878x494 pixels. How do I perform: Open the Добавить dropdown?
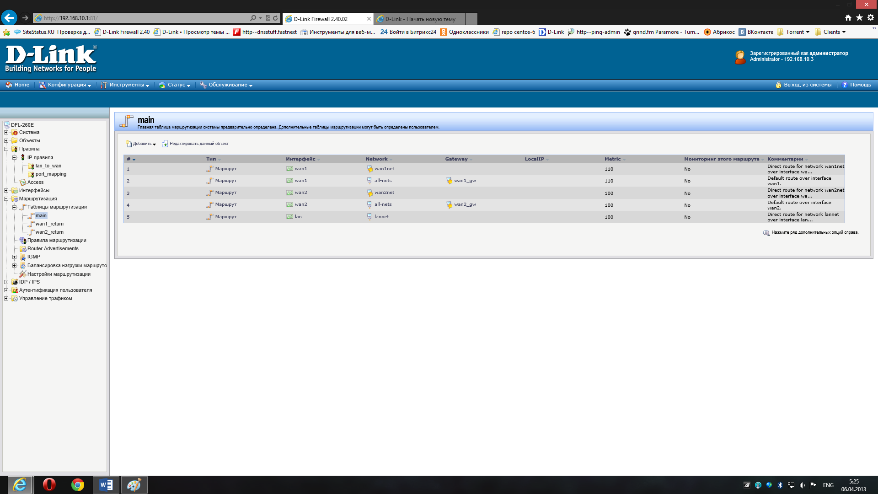(x=142, y=144)
